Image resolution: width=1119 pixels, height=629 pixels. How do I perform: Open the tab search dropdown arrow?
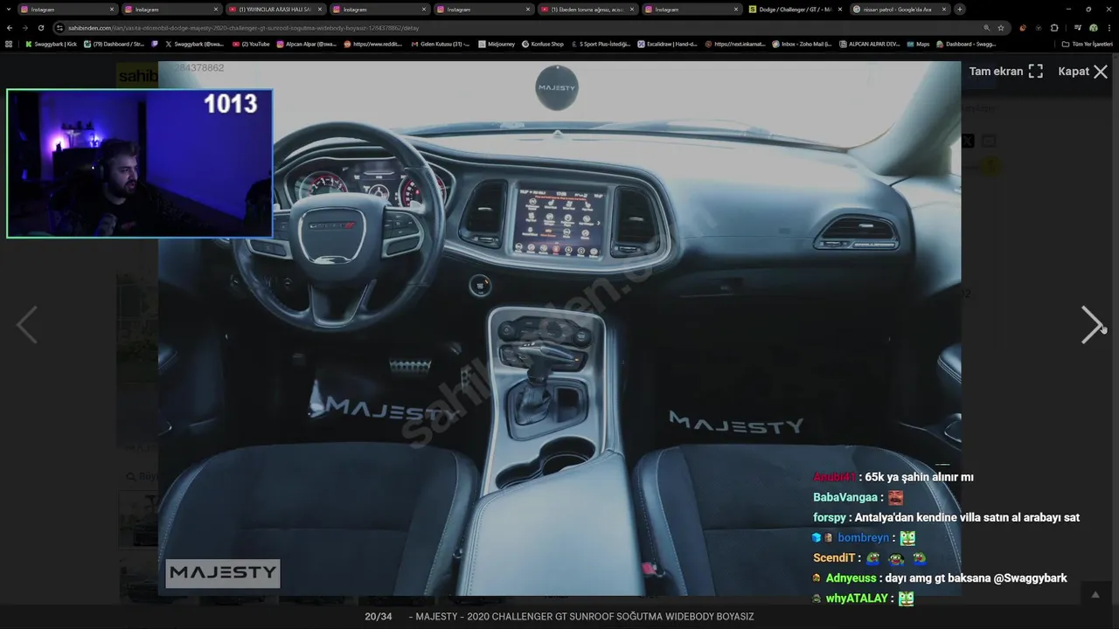pos(7,10)
